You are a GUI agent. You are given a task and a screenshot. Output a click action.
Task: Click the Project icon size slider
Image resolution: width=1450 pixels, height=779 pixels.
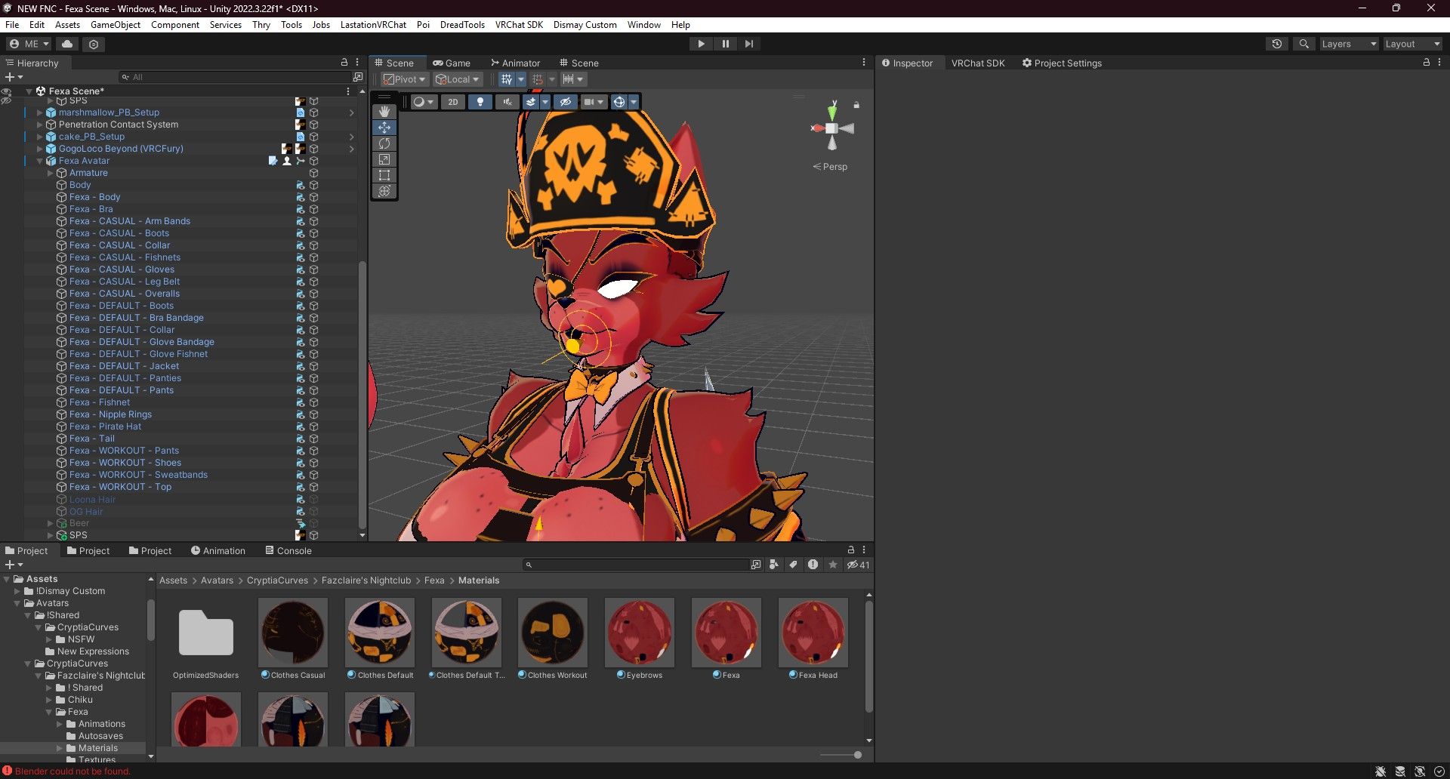(x=841, y=755)
